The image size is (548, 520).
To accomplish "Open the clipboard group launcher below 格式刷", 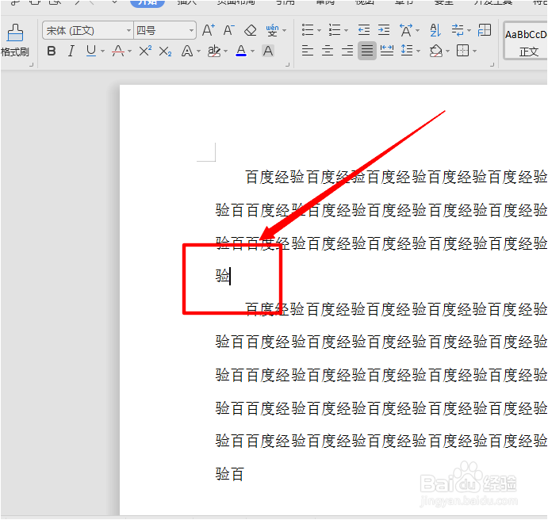I will pos(32,64).
